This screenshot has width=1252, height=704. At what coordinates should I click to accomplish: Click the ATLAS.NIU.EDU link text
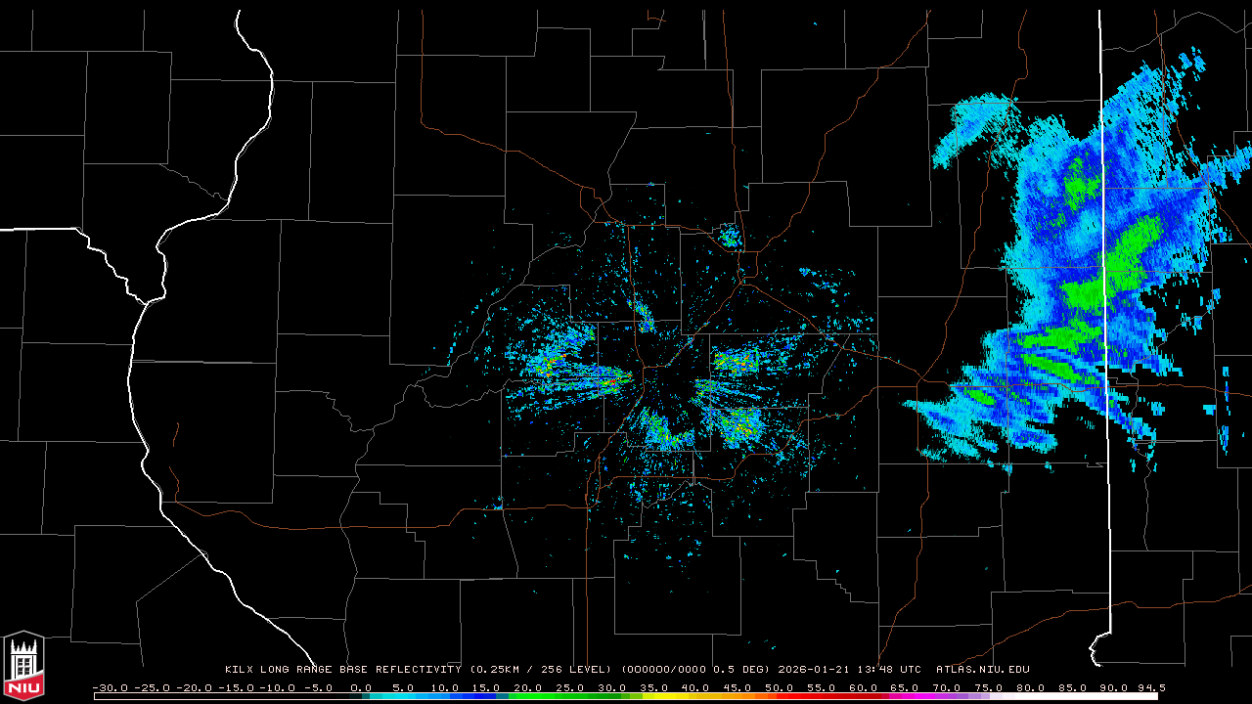[x=982, y=670]
